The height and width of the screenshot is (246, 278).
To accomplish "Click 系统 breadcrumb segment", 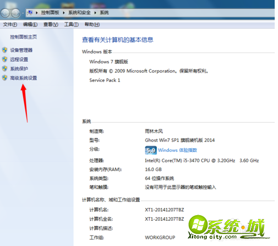I will [104, 13].
